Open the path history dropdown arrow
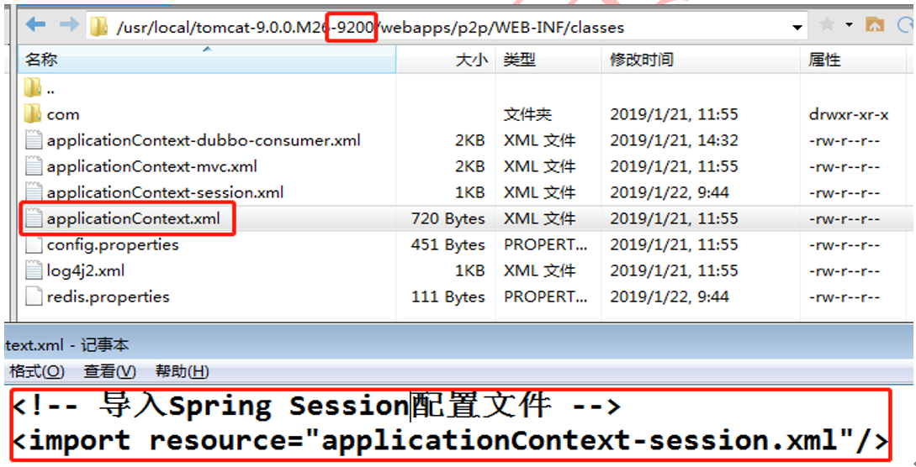This screenshot has height=467, width=916. click(797, 28)
